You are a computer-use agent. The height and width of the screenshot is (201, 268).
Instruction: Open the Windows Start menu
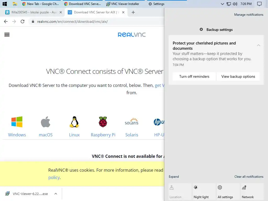pos(5,4)
